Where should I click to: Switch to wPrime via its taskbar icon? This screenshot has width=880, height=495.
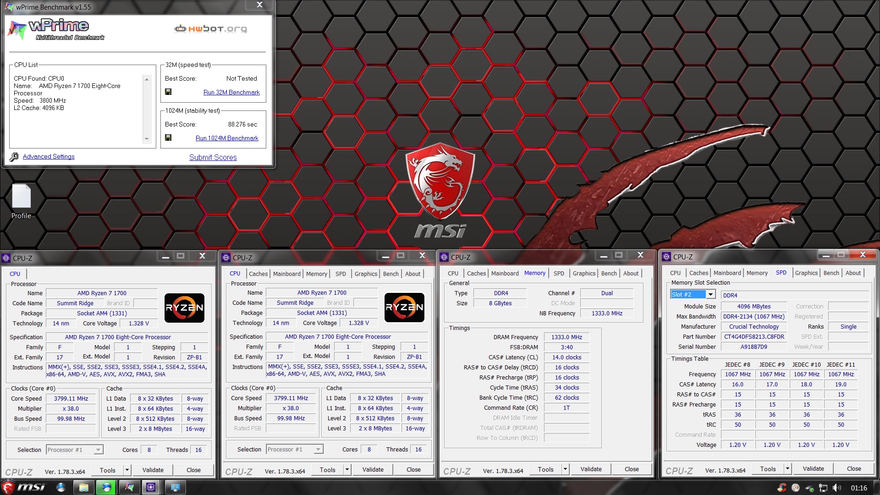[x=130, y=487]
